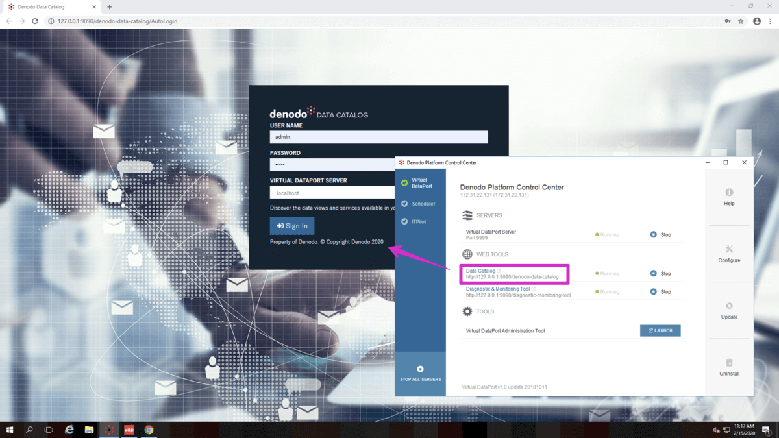
Task: Select the ITPilot sidebar tab
Action: click(420, 222)
